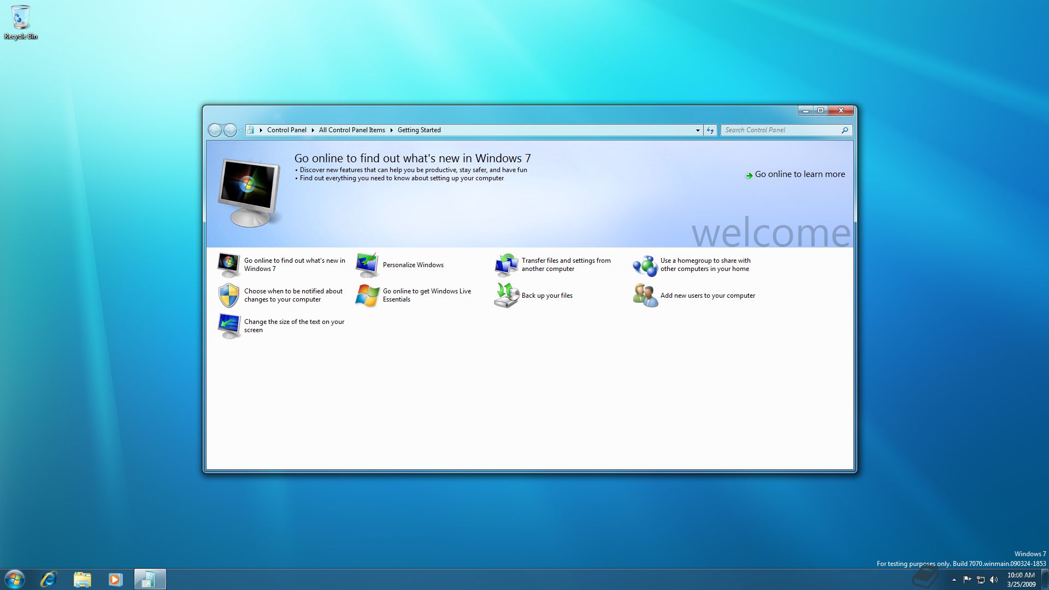Show hidden tray icons arrow

click(954, 580)
